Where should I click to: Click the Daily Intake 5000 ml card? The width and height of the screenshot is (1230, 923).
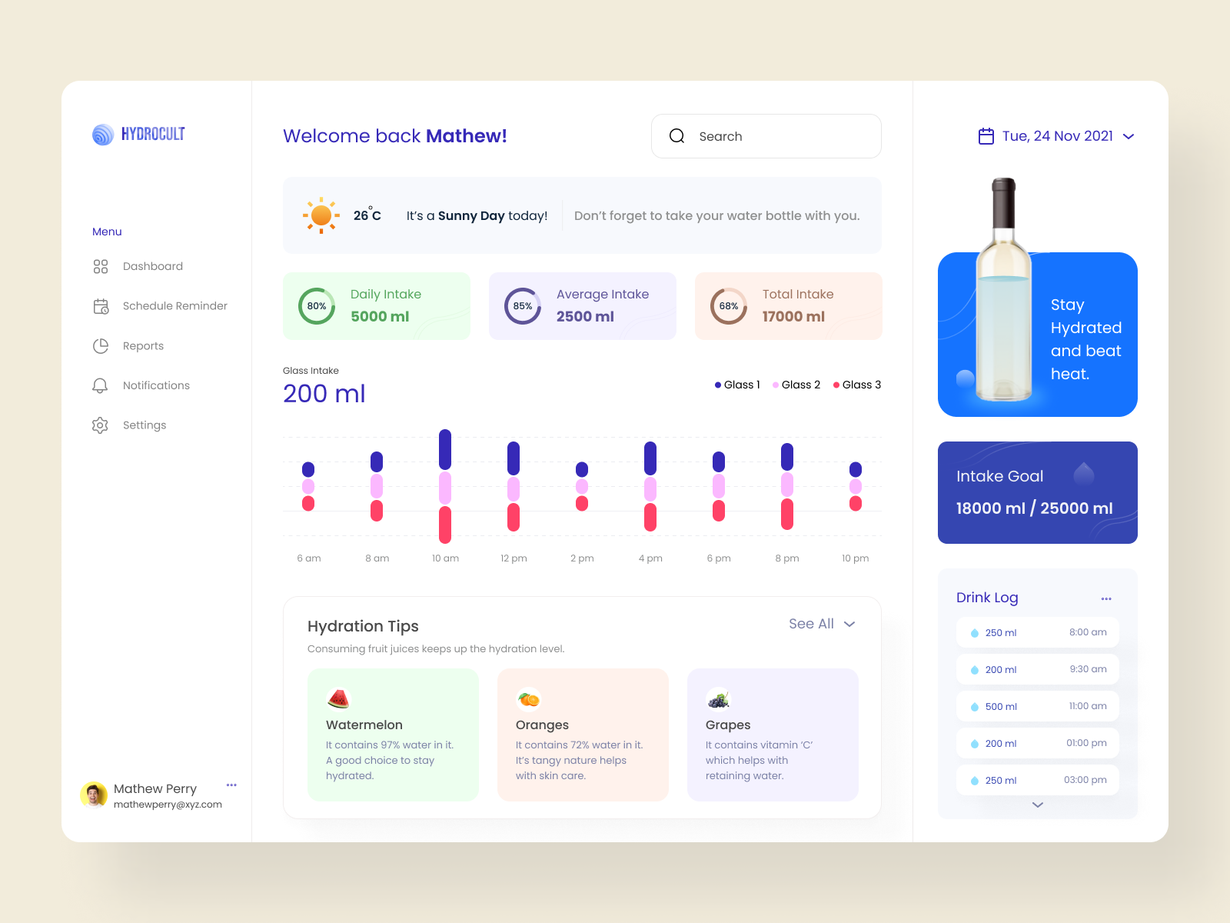click(377, 306)
